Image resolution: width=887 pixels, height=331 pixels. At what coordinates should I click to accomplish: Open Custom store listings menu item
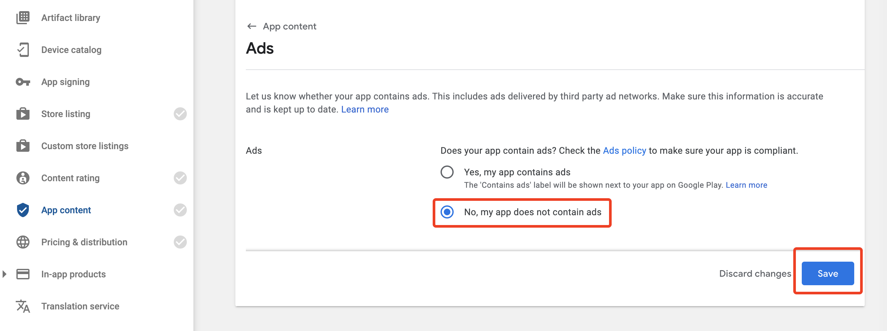85,146
